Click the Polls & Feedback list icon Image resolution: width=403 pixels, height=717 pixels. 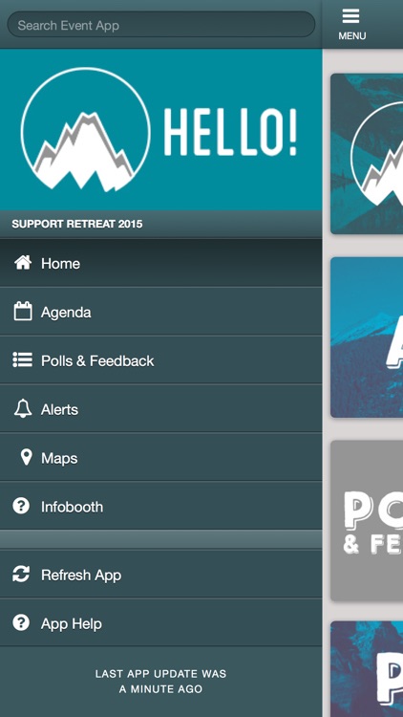coord(22,360)
